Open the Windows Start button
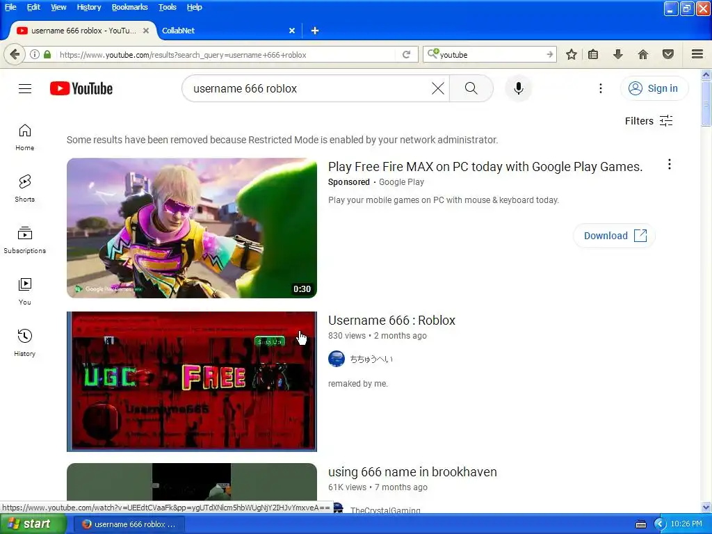 click(x=33, y=524)
